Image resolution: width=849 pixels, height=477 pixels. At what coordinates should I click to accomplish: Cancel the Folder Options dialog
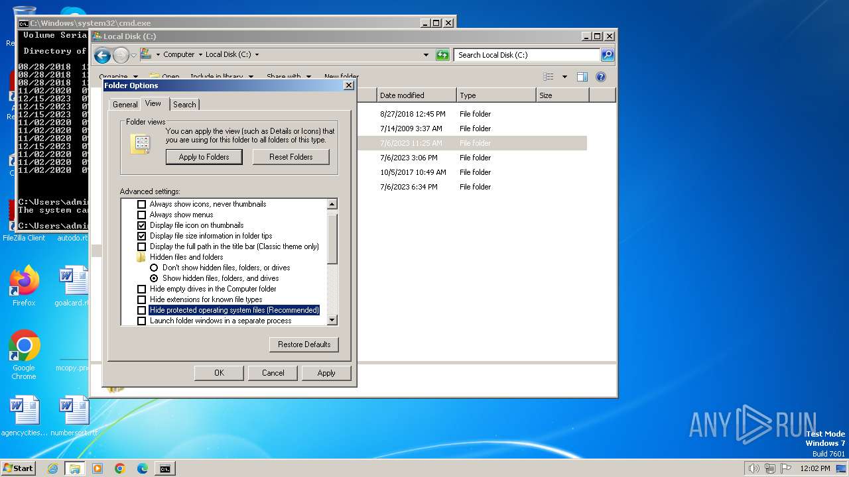coord(273,373)
